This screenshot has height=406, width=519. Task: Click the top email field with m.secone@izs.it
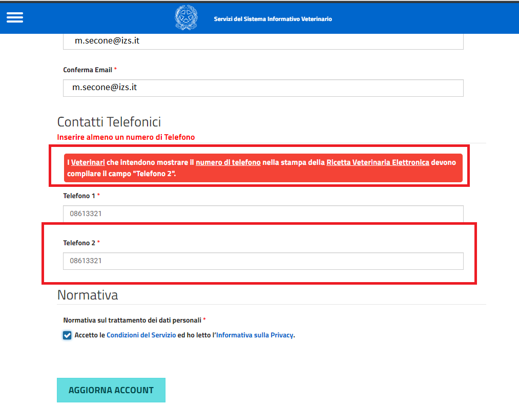click(263, 41)
